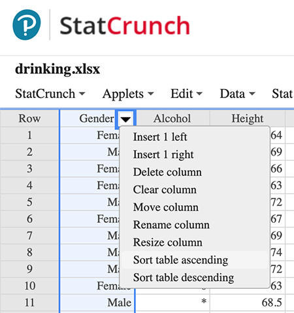
Task: Click the StatCrunch brand logo text
Action: pyautogui.click(x=125, y=25)
